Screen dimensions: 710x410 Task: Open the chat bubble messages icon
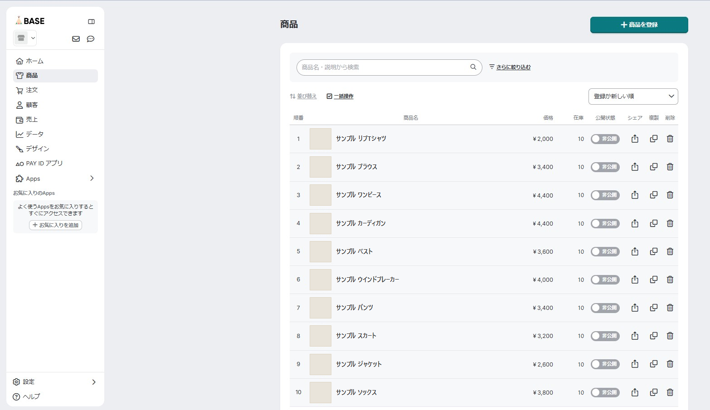(x=91, y=39)
